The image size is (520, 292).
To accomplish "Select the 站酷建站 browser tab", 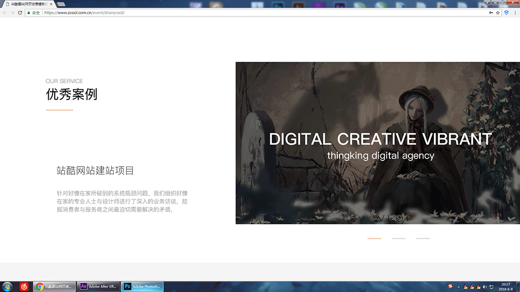I will (28, 4).
